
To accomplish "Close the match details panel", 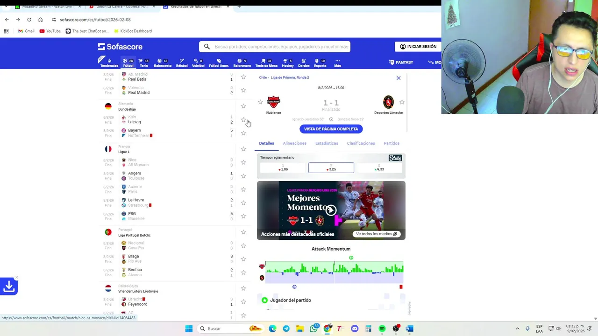I will (399, 78).
